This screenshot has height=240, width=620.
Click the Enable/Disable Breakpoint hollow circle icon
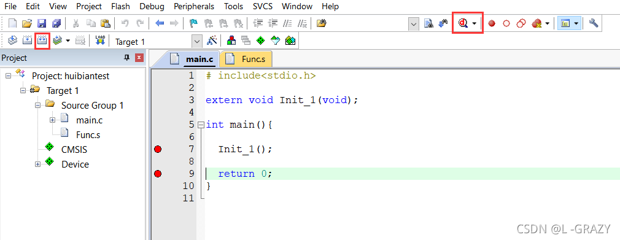click(506, 24)
